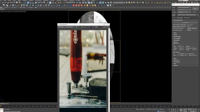Click the run RT mode button
This screenshot has height=112, width=200.
click(x=185, y=23)
